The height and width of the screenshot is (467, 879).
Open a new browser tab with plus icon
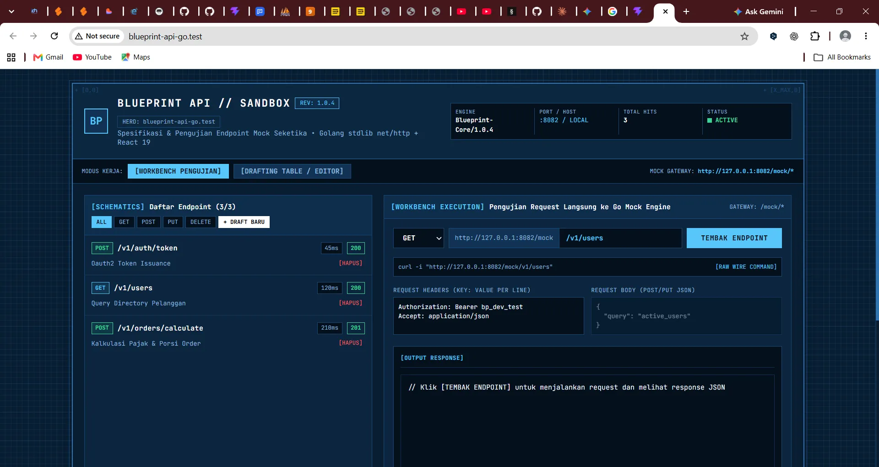pyautogui.click(x=686, y=11)
